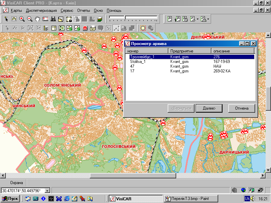The width and height of the screenshot is (271, 203).
Task: Click the open map folder icon
Action: pos(61,19)
